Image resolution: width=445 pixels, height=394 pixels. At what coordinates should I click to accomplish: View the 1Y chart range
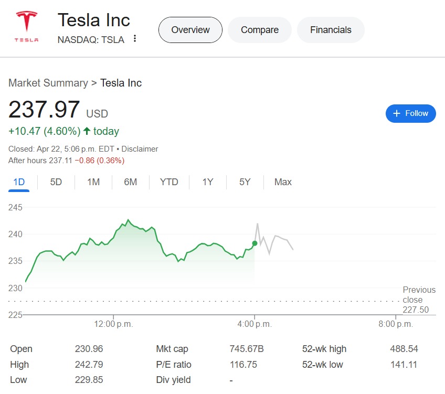pos(208,182)
